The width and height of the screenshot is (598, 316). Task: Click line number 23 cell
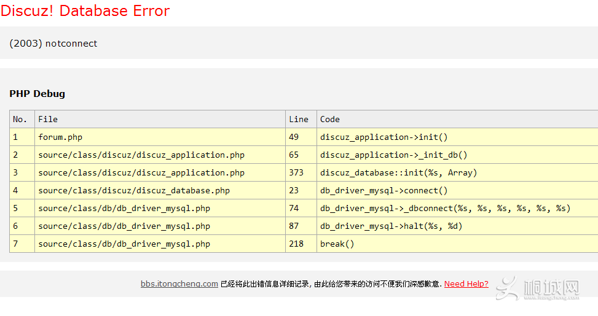pyautogui.click(x=301, y=190)
